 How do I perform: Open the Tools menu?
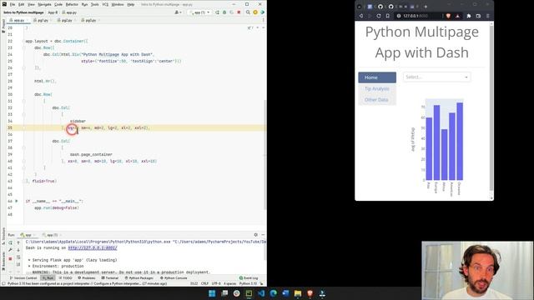[x=94, y=4]
